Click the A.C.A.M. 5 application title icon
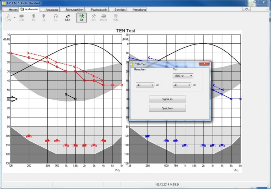 coord(4,3)
